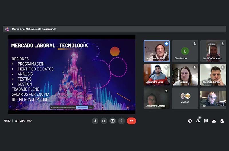Viewport: 229px width, 151px height.
Task: Click the shared presentation slide area
Action: [x=72, y=74]
